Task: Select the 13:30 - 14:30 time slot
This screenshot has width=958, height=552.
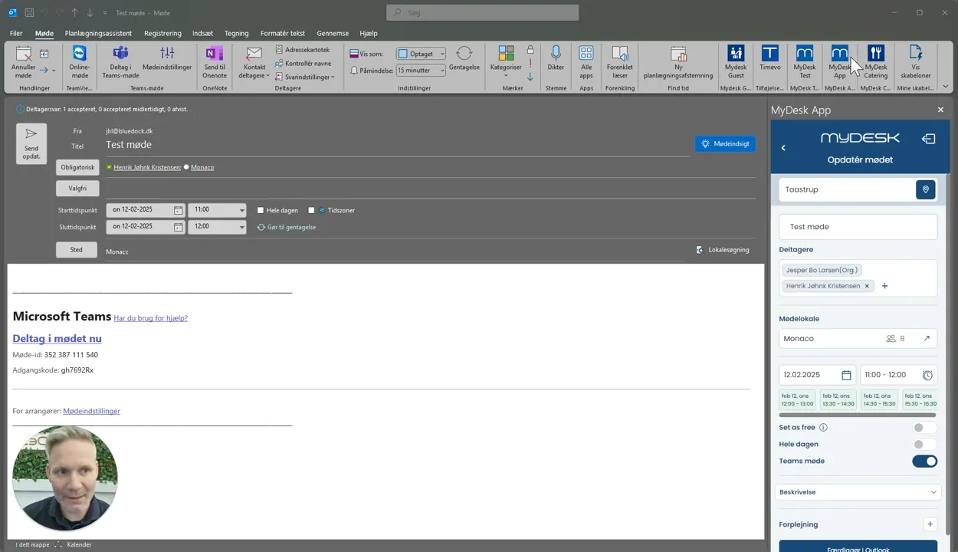Action: pos(838,399)
